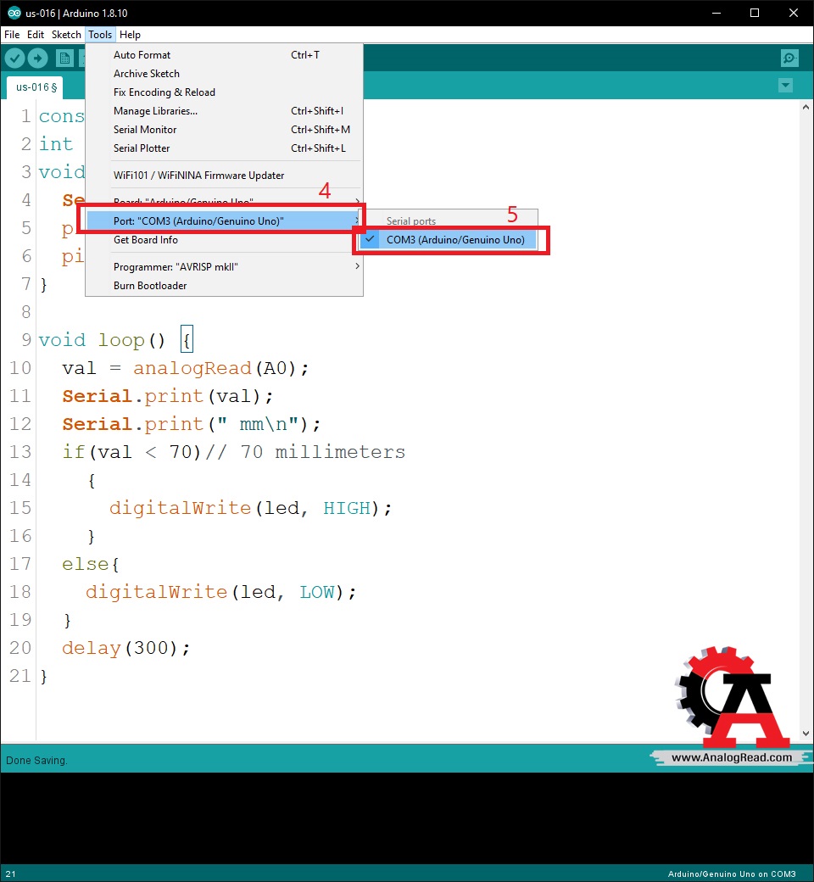814x882 pixels.
Task: Click the 'if(val < 70)' statement
Action: (x=131, y=452)
